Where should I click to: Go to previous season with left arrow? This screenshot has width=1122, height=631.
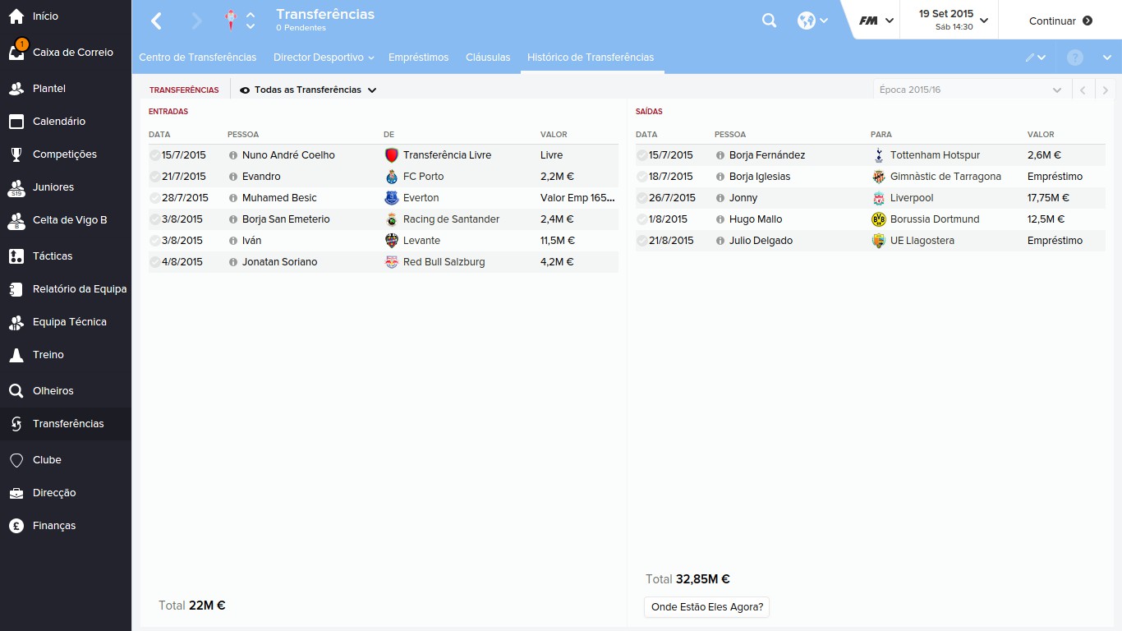(1083, 90)
